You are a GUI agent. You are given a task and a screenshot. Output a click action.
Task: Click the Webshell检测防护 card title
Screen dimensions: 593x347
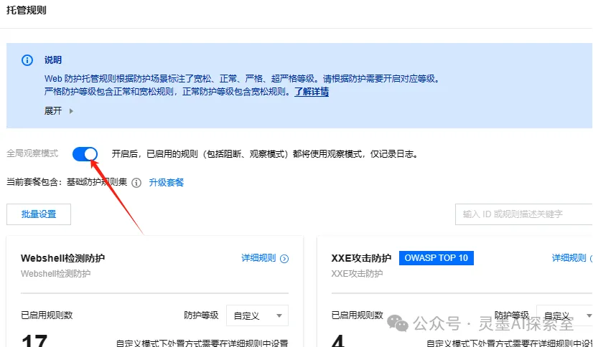coord(62,258)
